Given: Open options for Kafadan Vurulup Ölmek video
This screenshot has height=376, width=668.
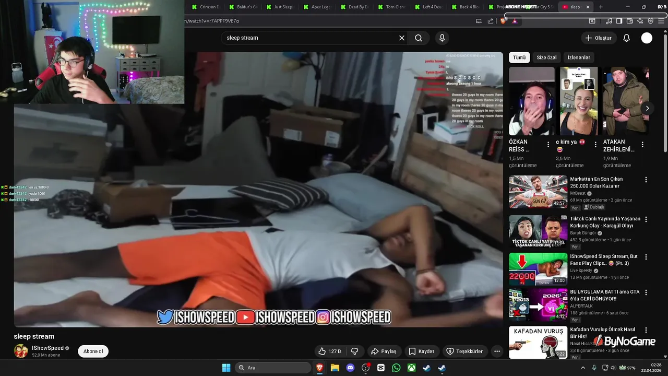Looking at the screenshot, I should pyautogui.click(x=646, y=330).
